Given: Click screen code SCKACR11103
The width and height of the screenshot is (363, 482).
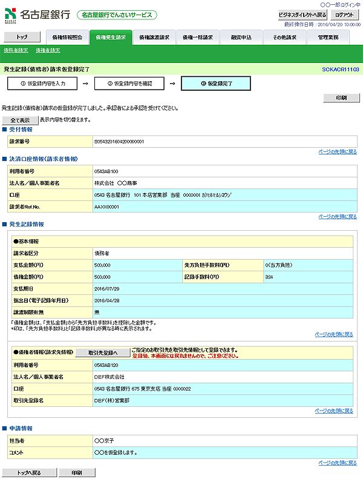Looking at the screenshot, I should [340, 70].
